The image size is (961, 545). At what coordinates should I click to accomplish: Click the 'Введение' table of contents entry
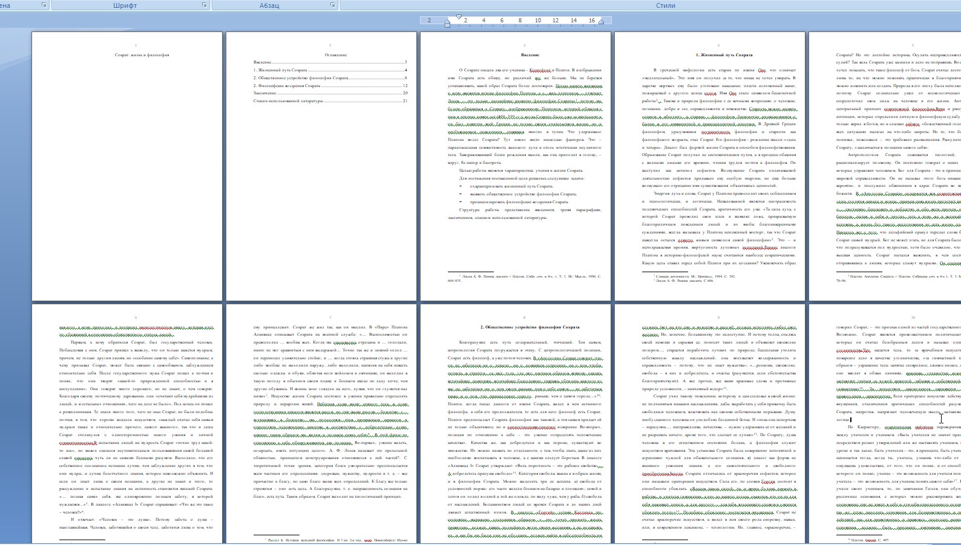coord(263,62)
